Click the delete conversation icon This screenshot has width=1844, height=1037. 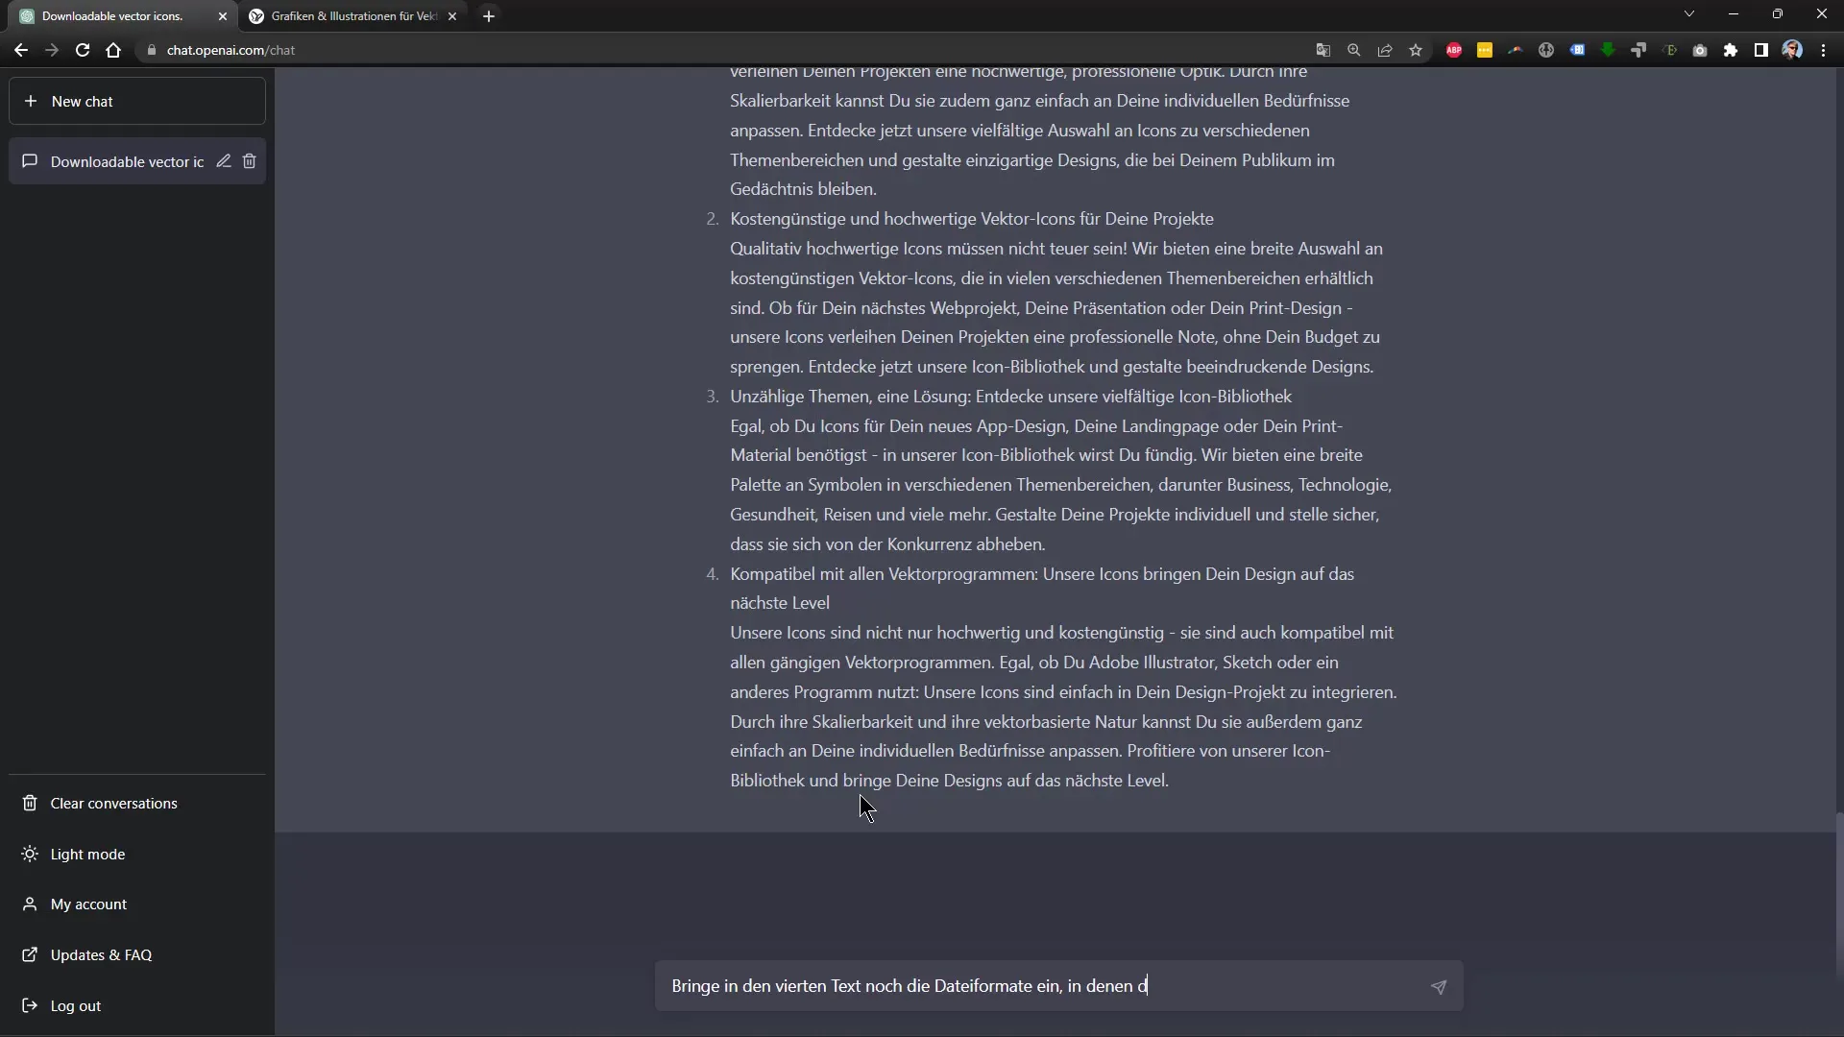[x=248, y=160]
